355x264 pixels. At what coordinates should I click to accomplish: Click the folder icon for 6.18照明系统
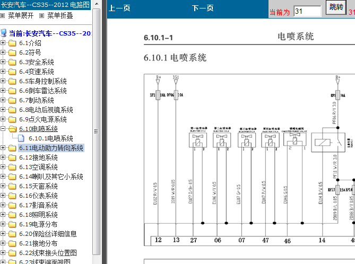click(12, 215)
